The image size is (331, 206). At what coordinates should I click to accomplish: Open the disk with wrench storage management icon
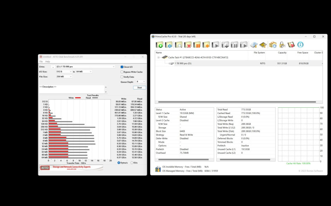pyautogui.click(x=254, y=45)
